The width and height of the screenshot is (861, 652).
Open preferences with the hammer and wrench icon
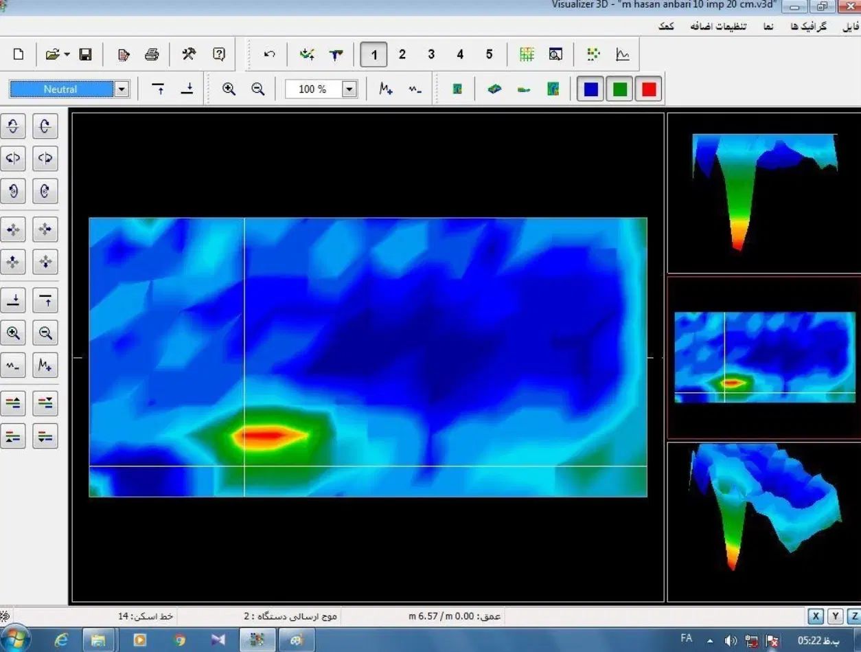tap(189, 54)
